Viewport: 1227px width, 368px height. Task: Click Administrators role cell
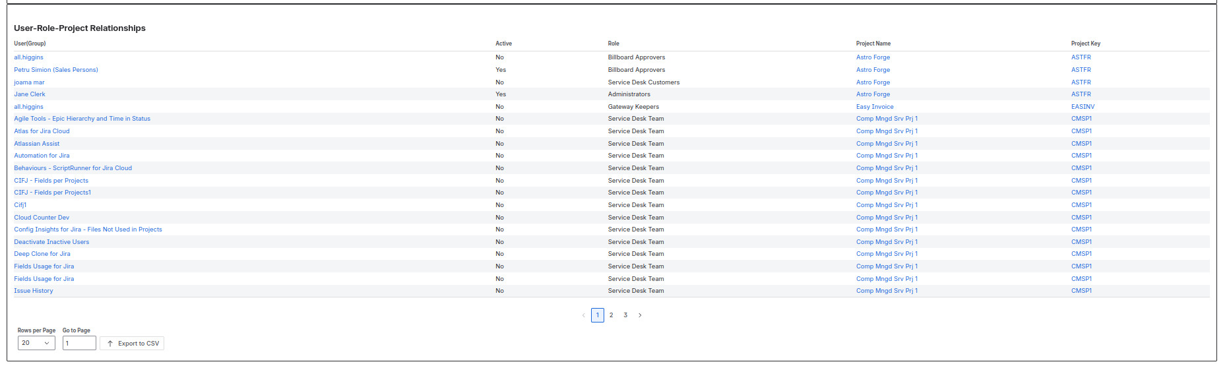(629, 94)
